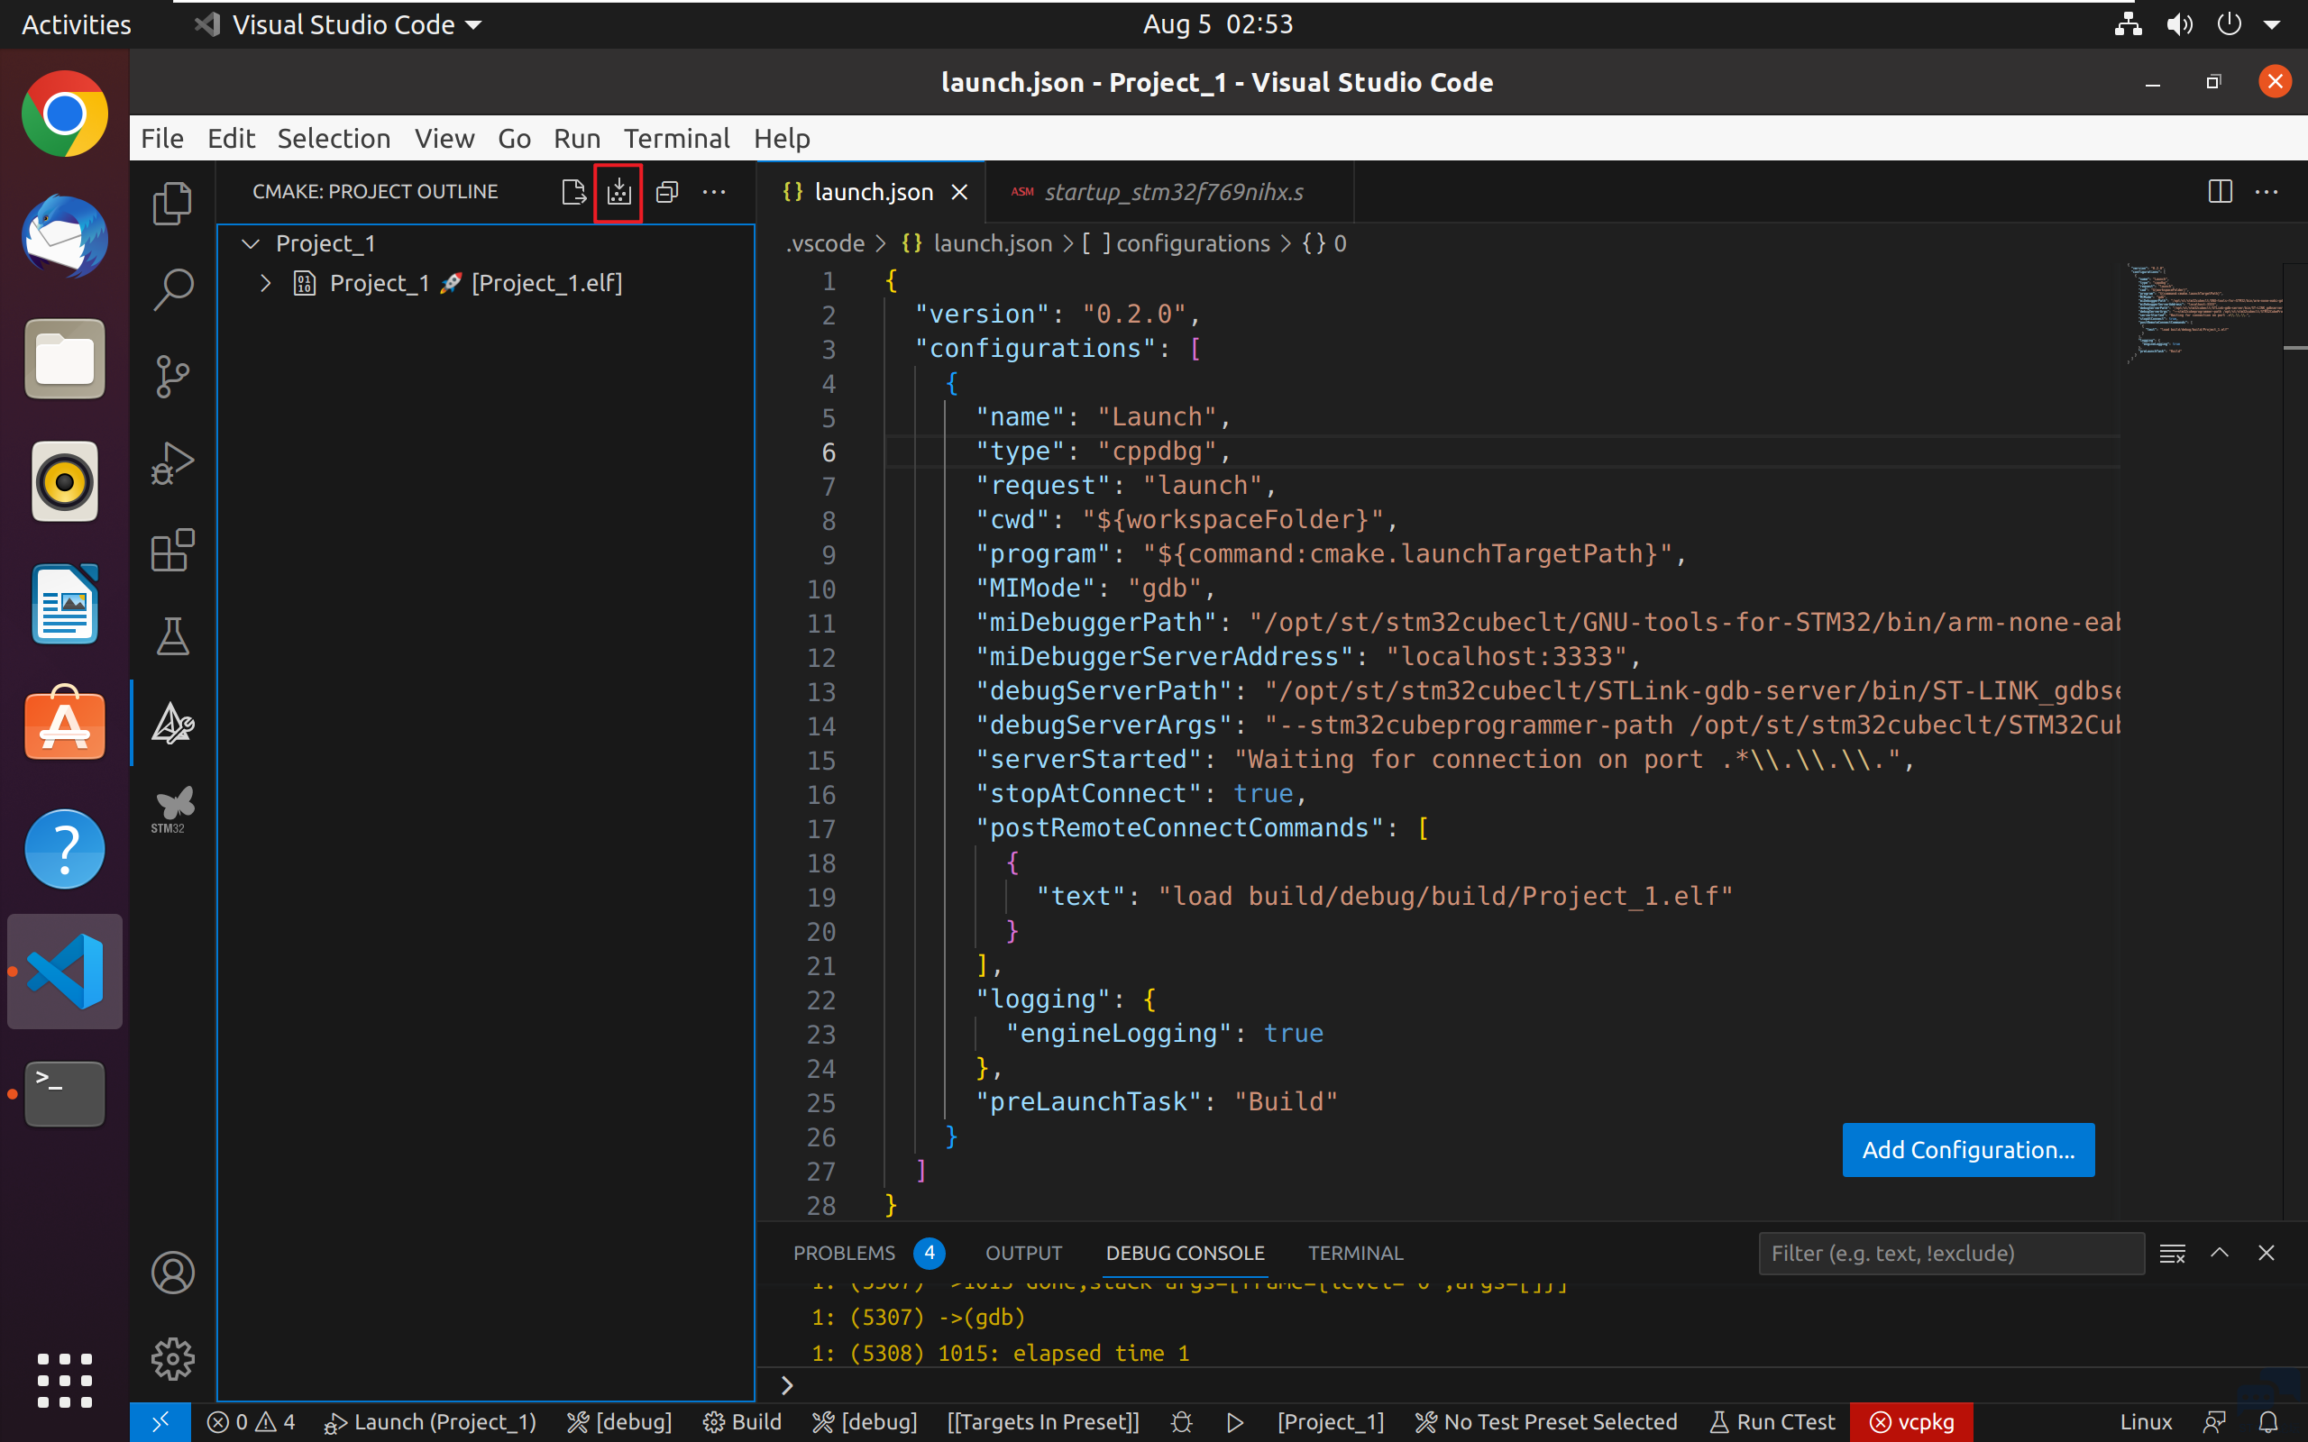Open the Explorer view in activity bar
Image resolution: width=2308 pixels, height=1442 pixels.
tap(172, 202)
